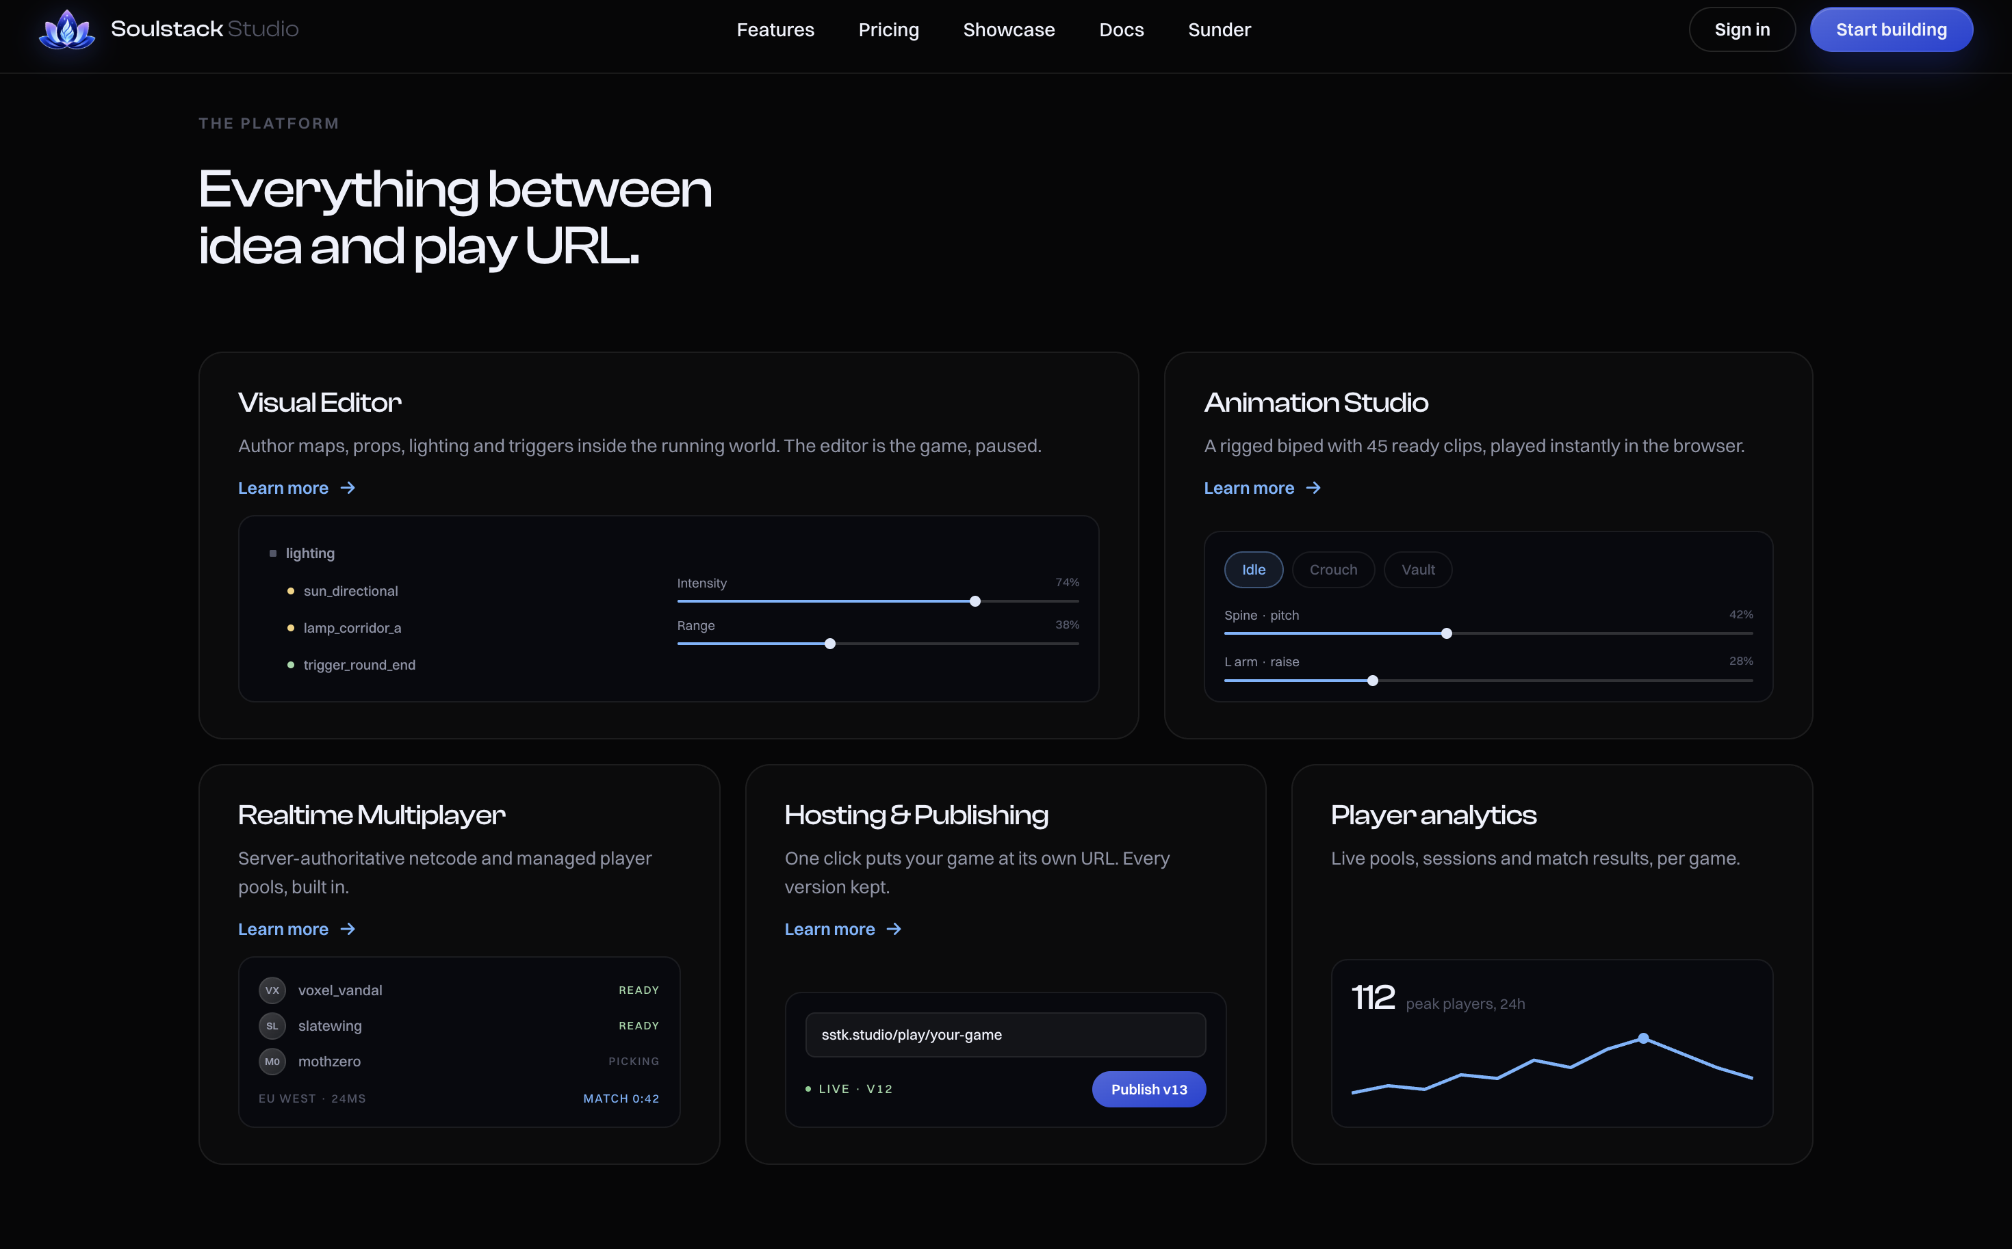Click the EU WEST · 24MS region label
Screen dimensions: 2012x1249
[312, 1099]
